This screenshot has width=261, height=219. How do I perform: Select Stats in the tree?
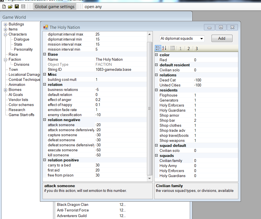tap(18, 44)
